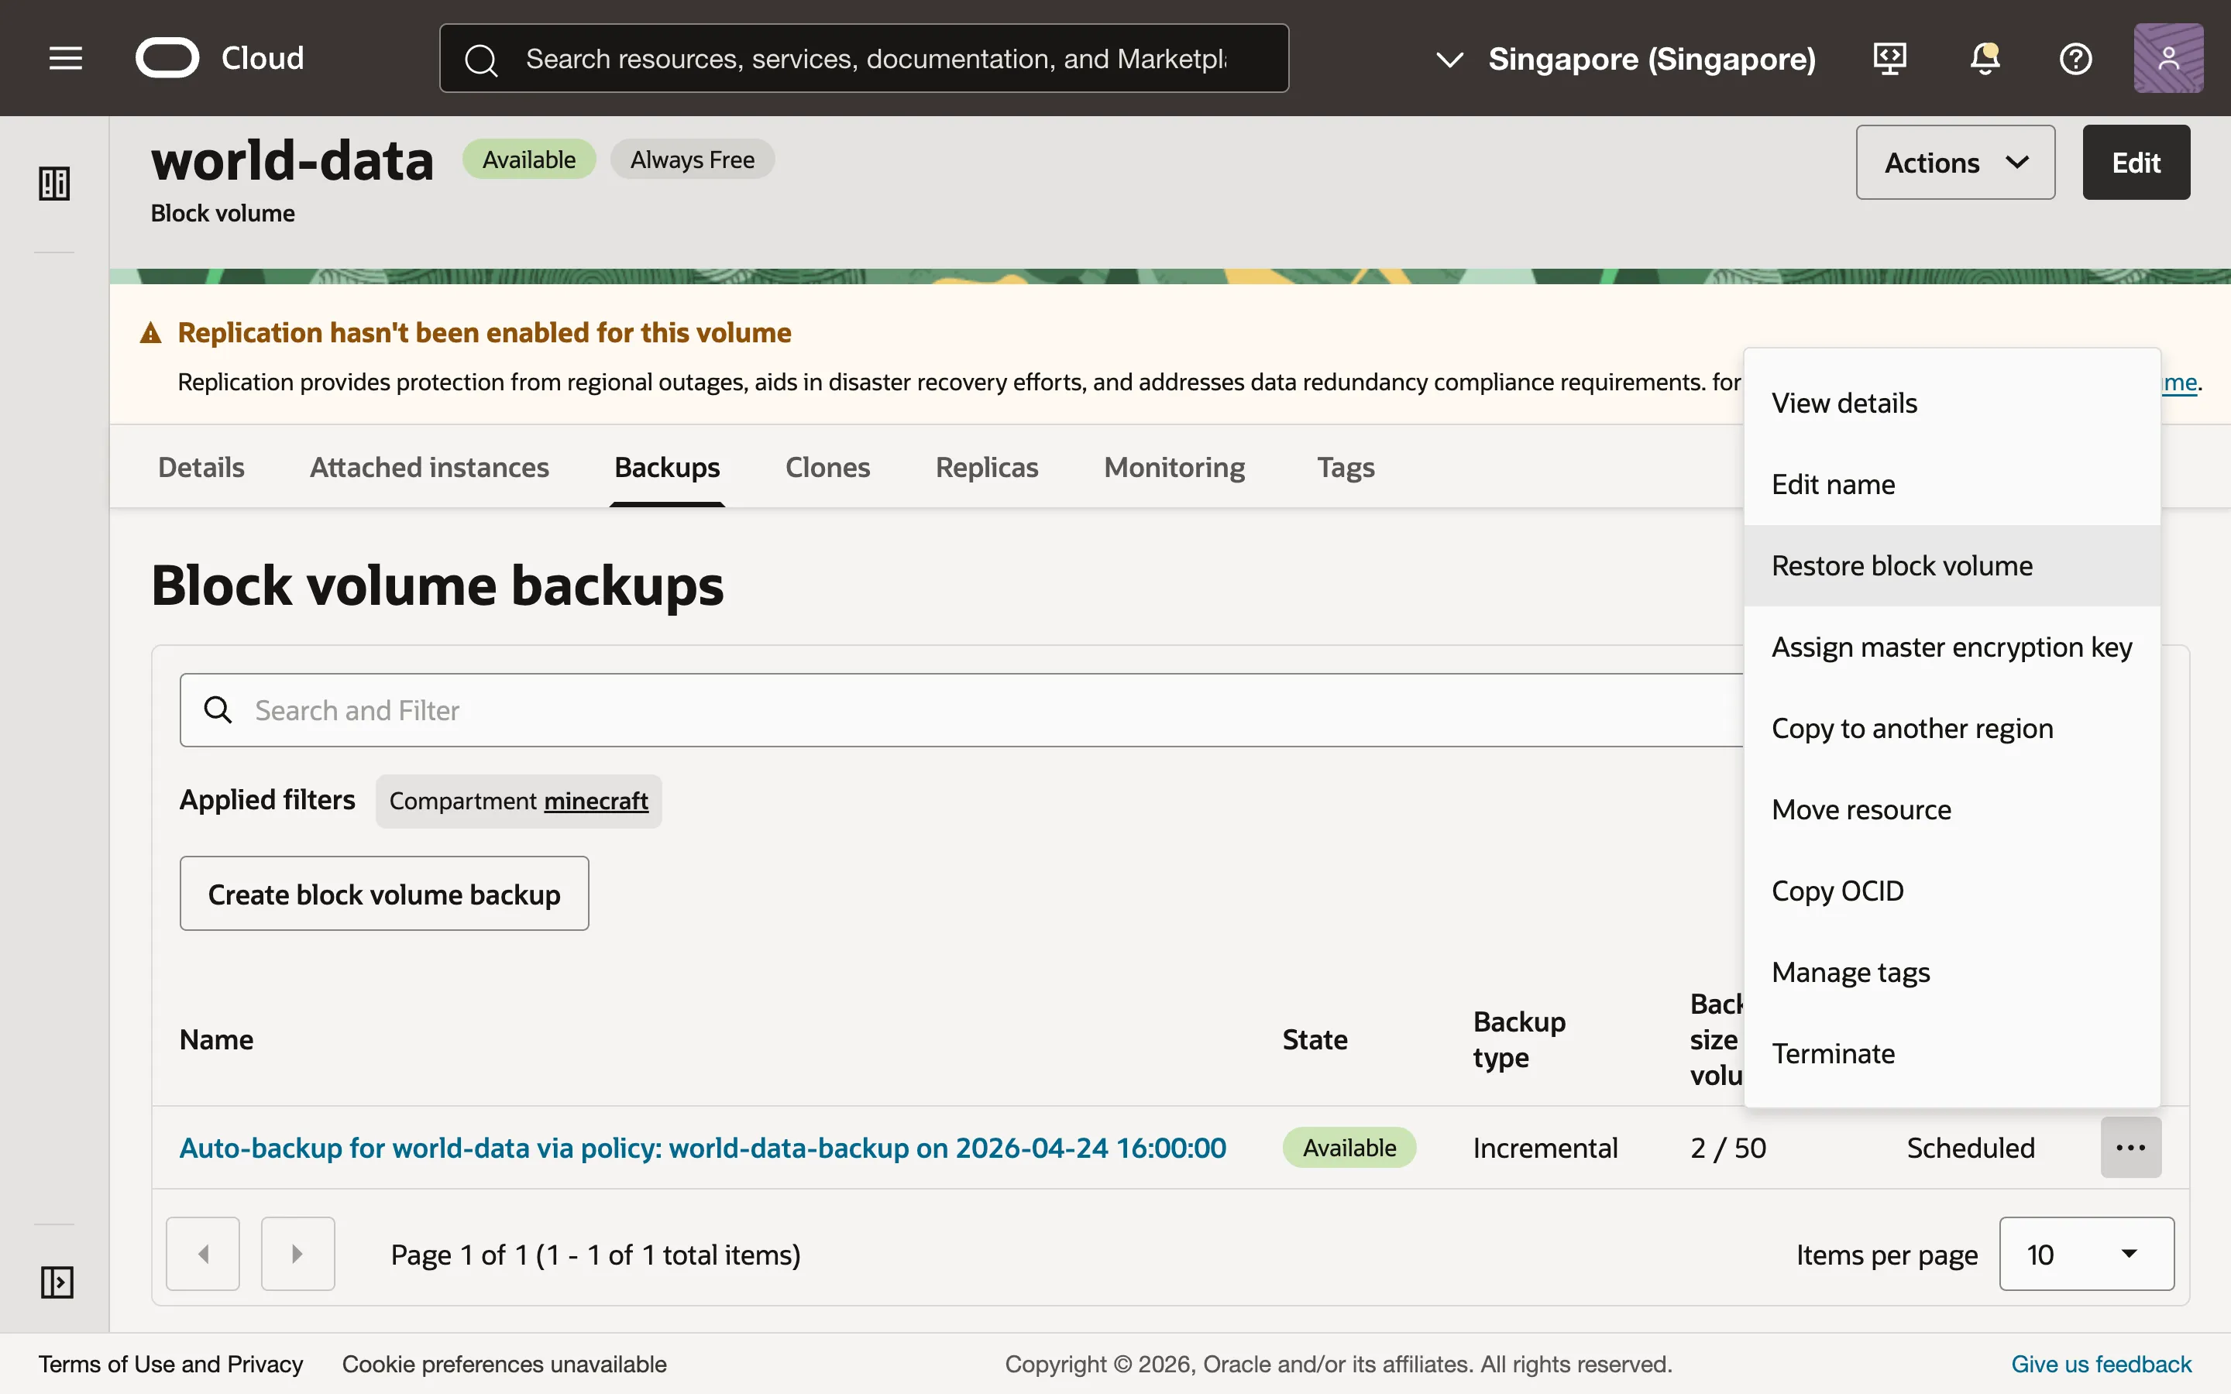Screen dimensions: 2231x1394
Task: Open the Cloud Shell terminal icon
Action: (1889, 58)
